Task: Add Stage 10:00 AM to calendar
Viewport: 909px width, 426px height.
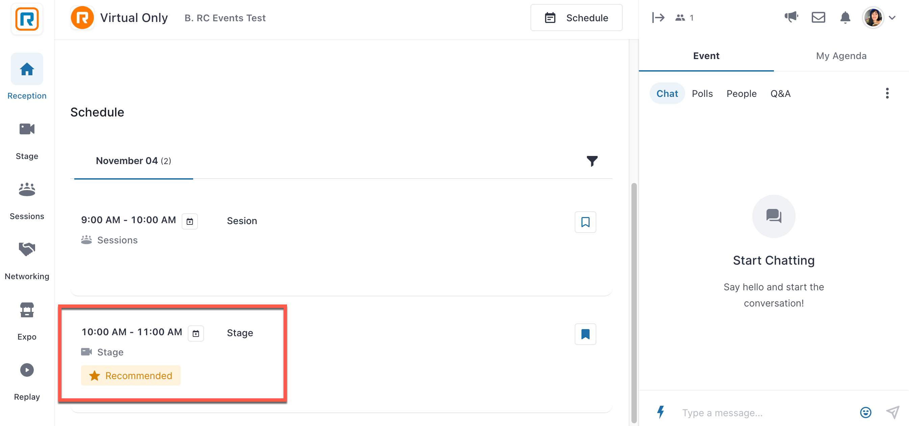Action: tap(196, 333)
